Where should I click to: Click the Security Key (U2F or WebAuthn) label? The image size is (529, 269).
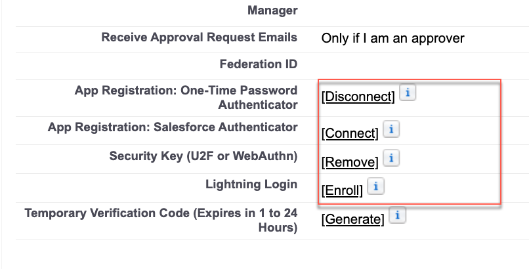pos(203,156)
